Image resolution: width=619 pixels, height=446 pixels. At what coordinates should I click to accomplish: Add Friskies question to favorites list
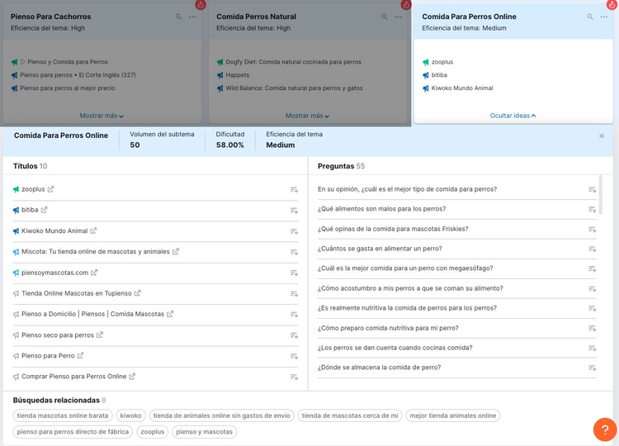click(592, 230)
